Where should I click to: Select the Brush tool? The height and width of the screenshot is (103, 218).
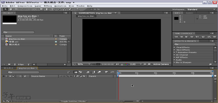(59, 9)
